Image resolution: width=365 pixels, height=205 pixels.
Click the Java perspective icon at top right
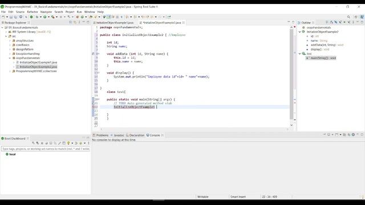tap(362, 17)
